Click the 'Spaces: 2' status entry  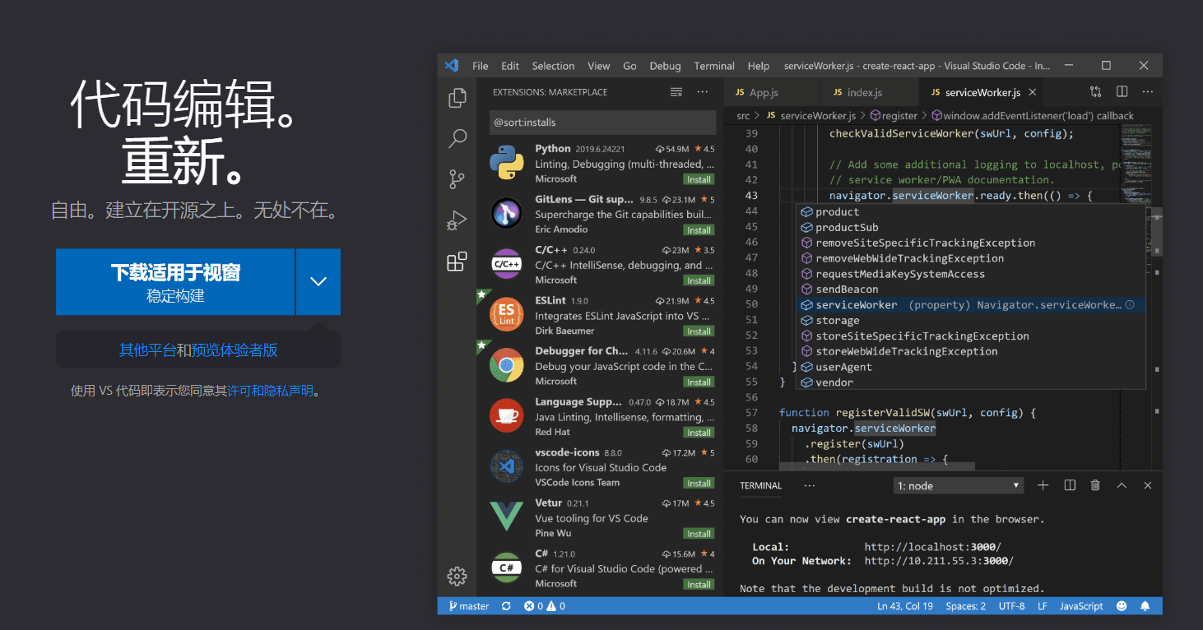point(965,606)
